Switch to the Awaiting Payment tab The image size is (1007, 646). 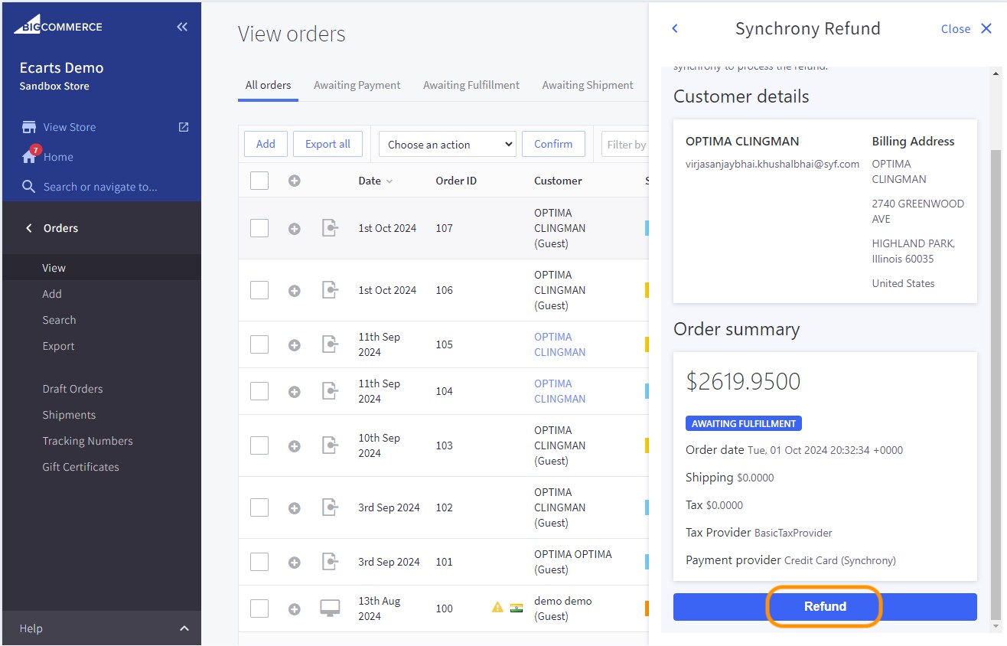[357, 85]
